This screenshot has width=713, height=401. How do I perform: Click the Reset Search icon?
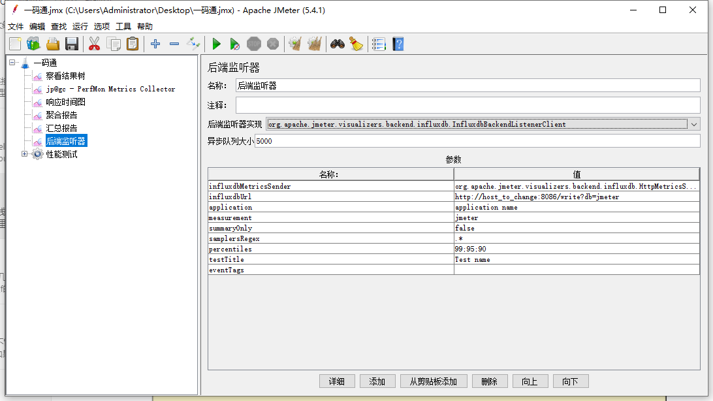(356, 44)
